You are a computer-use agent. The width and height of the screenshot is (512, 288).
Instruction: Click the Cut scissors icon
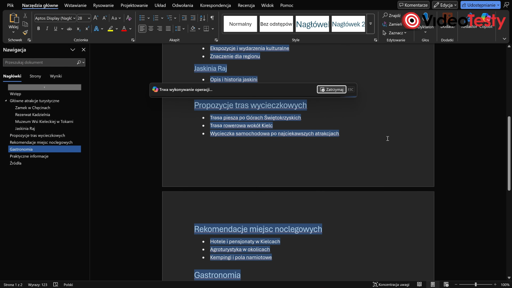coord(25,15)
